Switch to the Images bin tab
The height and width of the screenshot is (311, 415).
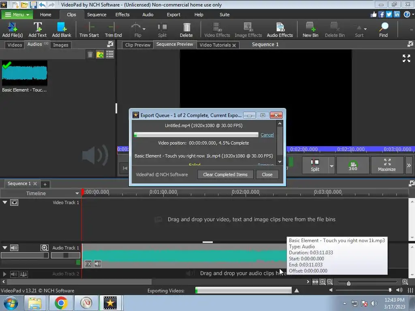[61, 45]
